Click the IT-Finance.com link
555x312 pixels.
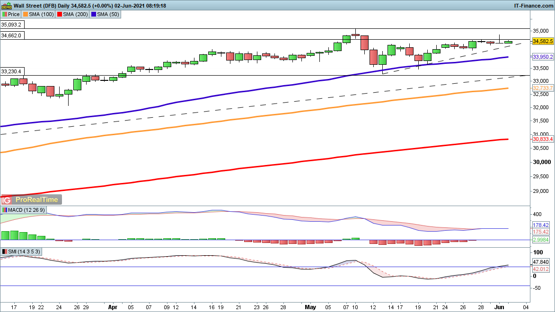534,6
